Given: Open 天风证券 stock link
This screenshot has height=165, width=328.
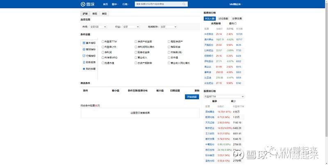Looking at the screenshot, I should coord(210,123).
